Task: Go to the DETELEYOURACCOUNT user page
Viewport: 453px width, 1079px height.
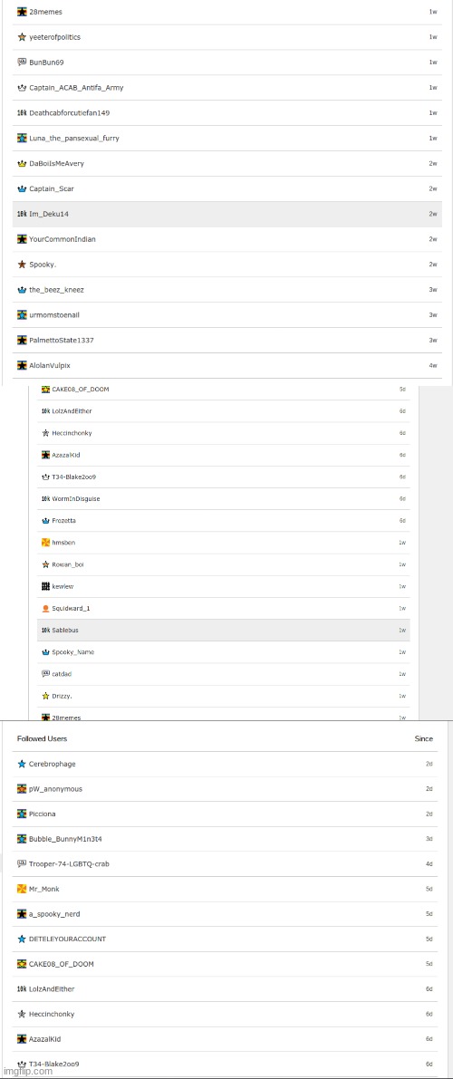Action: coord(67,939)
